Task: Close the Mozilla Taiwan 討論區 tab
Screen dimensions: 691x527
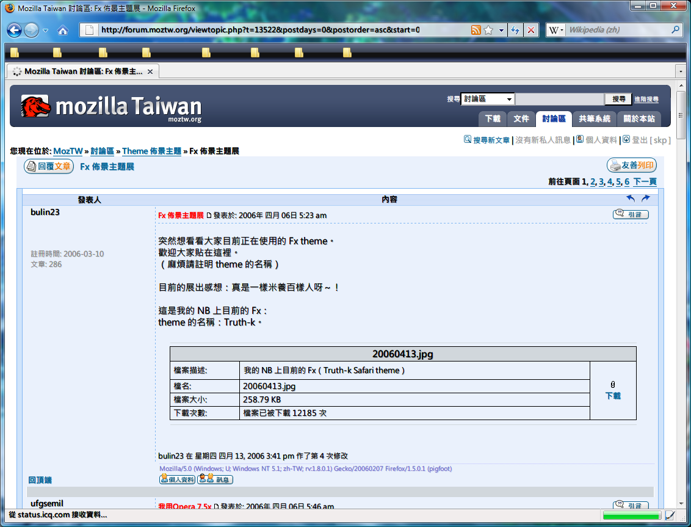Action: coord(150,71)
